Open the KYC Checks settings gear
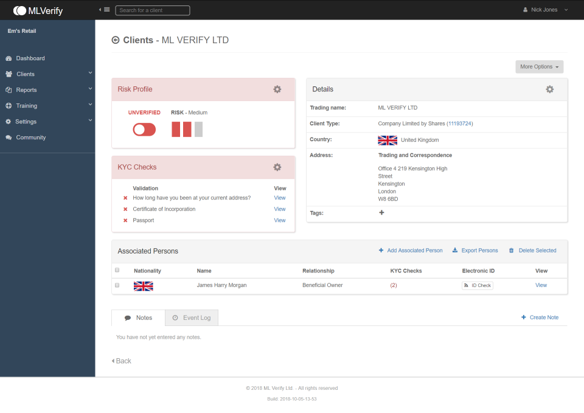 click(277, 167)
